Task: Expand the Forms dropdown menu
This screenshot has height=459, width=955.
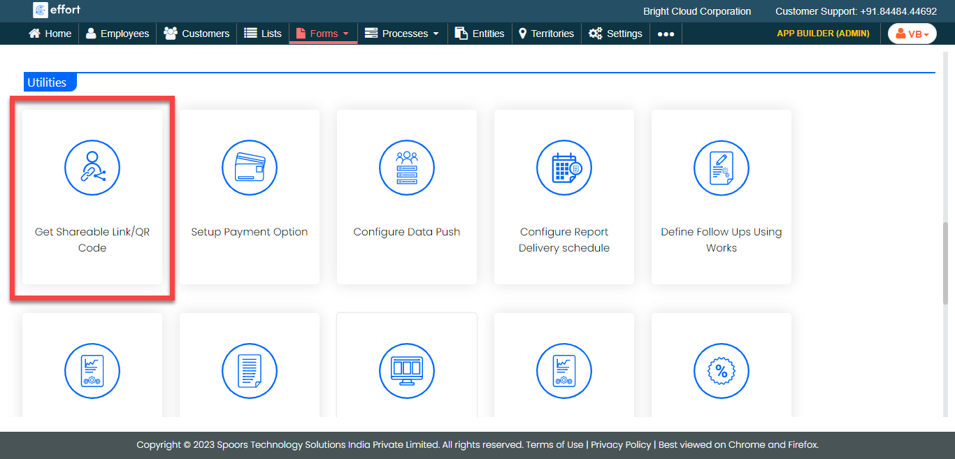Action: coord(323,34)
